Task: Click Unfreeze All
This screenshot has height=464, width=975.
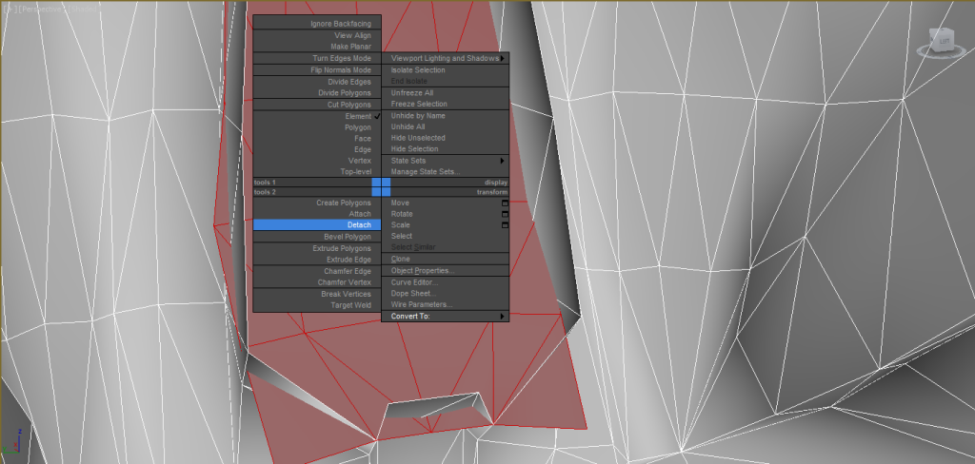Action: click(446, 93)
